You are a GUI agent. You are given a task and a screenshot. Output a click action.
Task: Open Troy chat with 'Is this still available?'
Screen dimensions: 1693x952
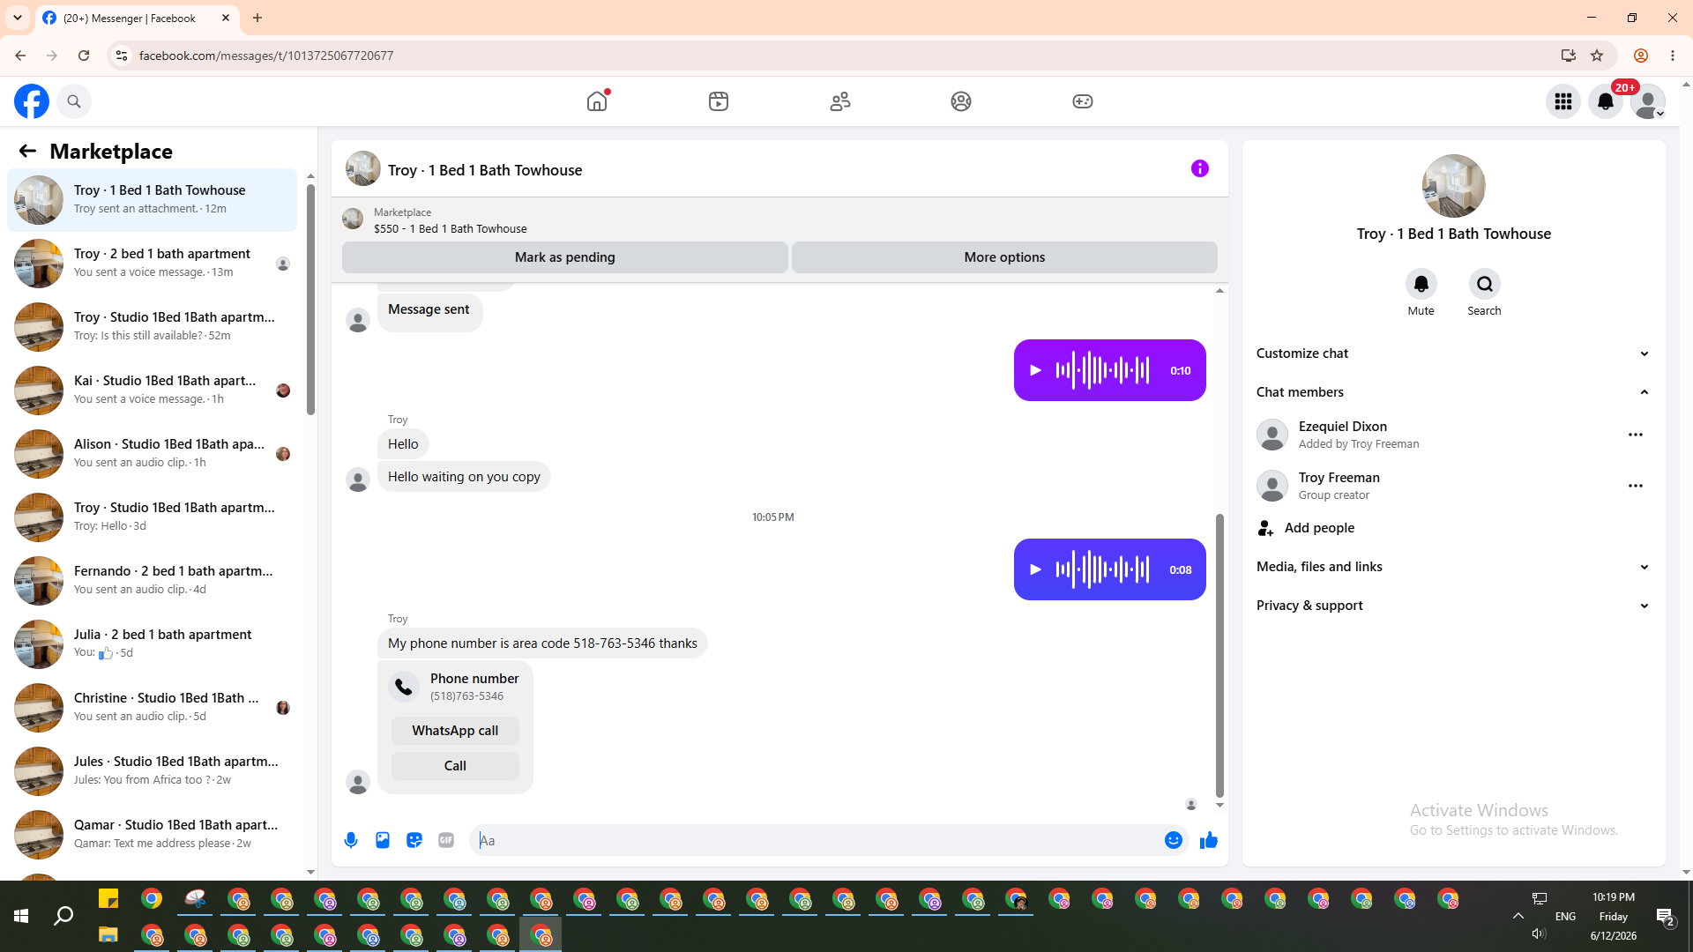pos(152,326)
